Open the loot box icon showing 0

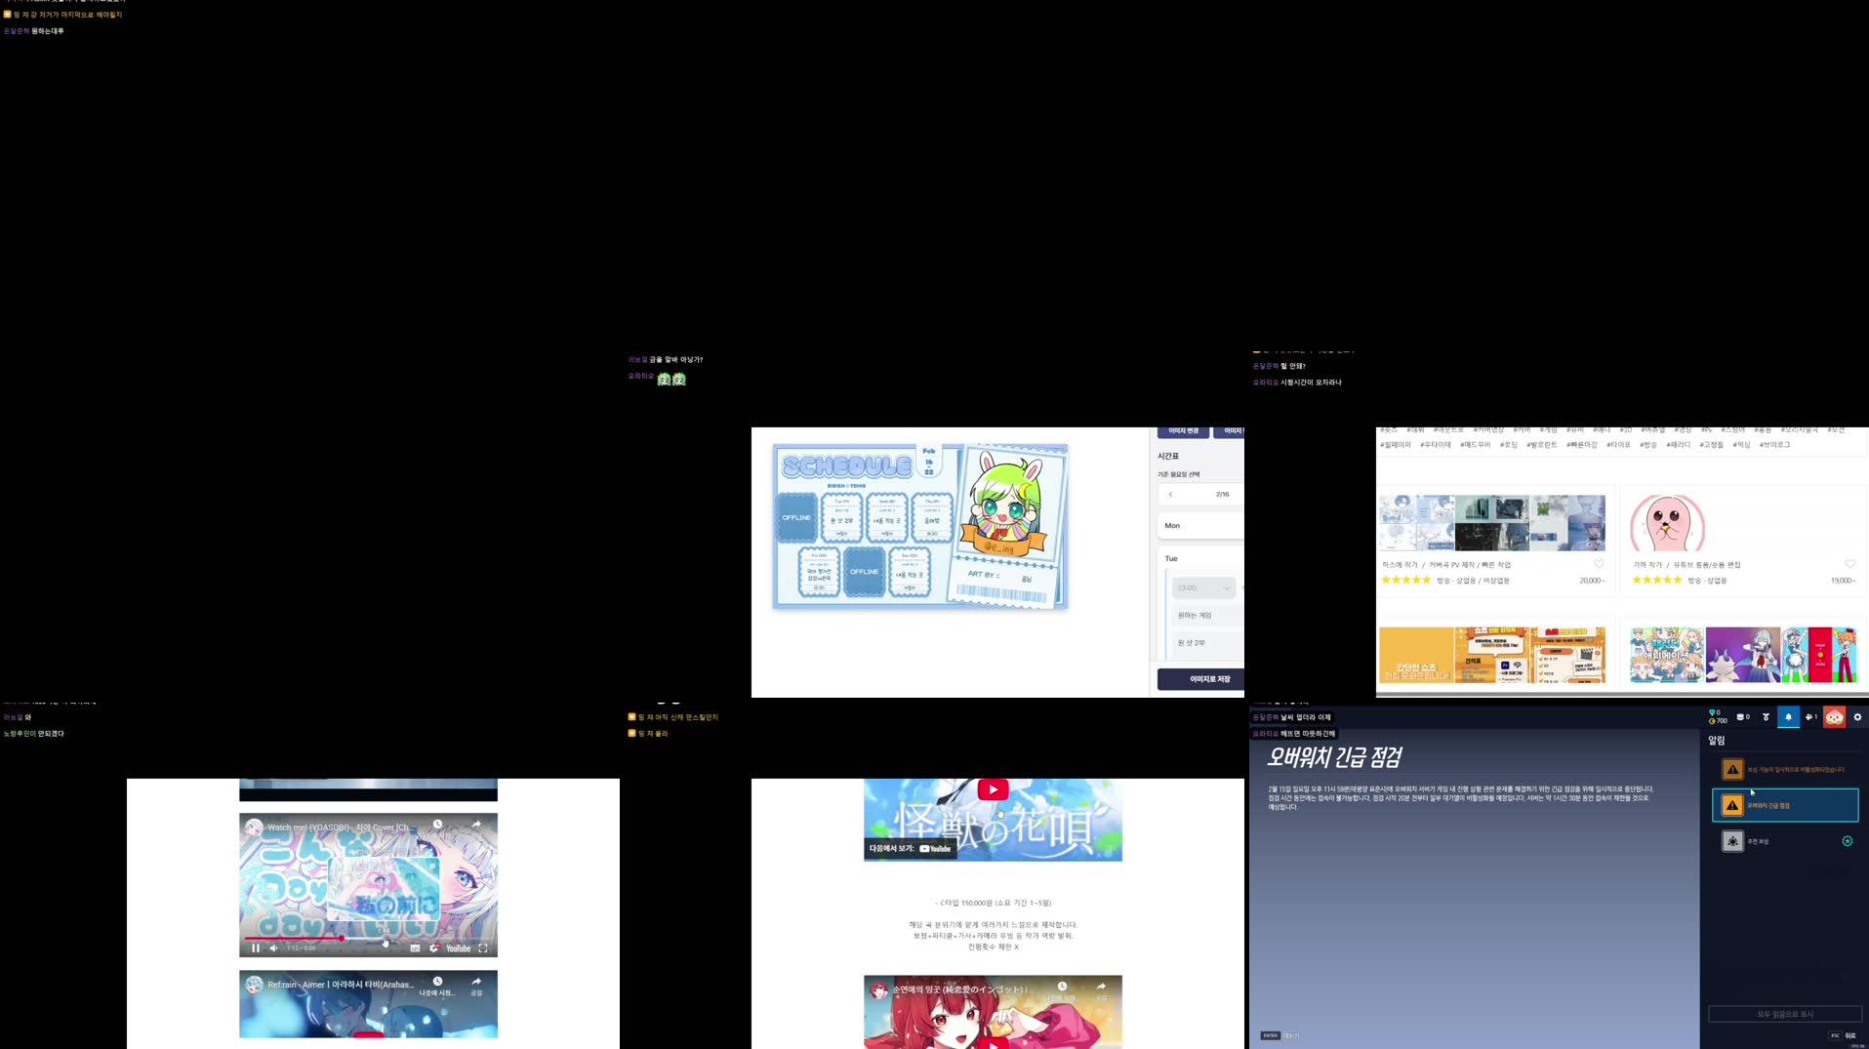[1740, 716]
